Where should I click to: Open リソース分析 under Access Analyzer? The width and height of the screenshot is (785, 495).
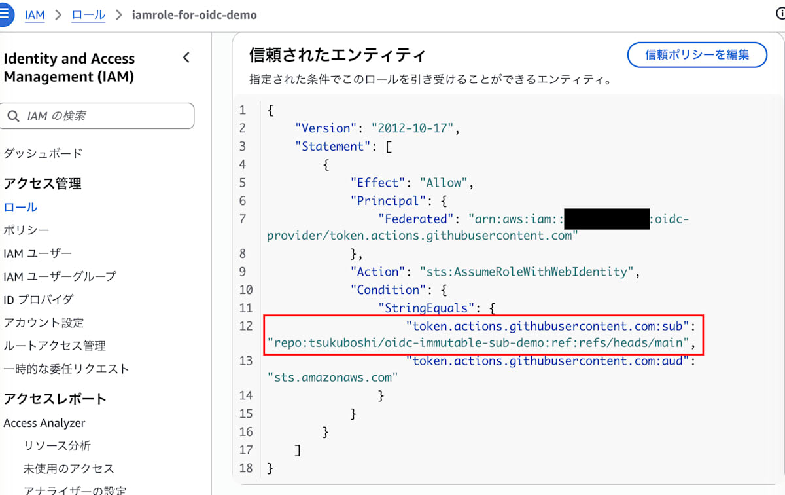click(58, 446)
